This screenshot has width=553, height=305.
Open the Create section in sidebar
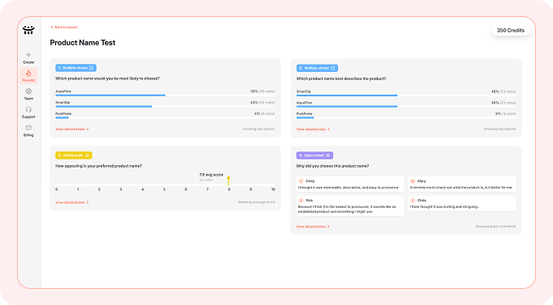28,57
